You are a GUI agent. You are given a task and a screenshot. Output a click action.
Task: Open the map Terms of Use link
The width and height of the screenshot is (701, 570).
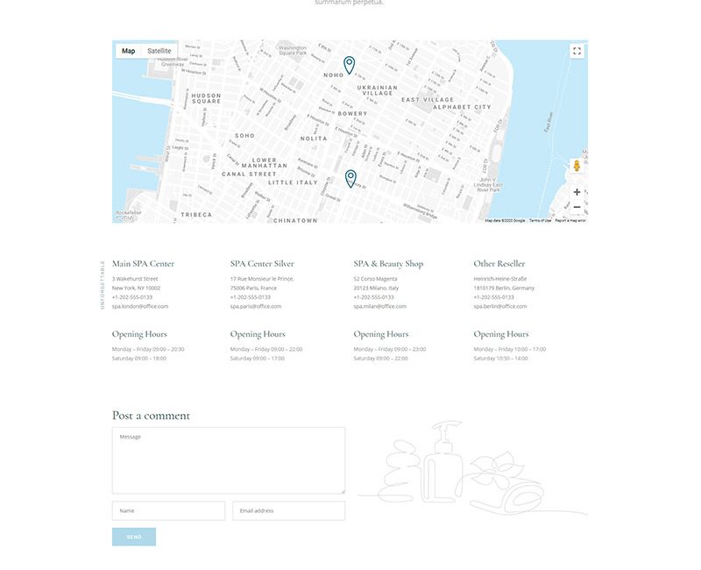(541, 221)
